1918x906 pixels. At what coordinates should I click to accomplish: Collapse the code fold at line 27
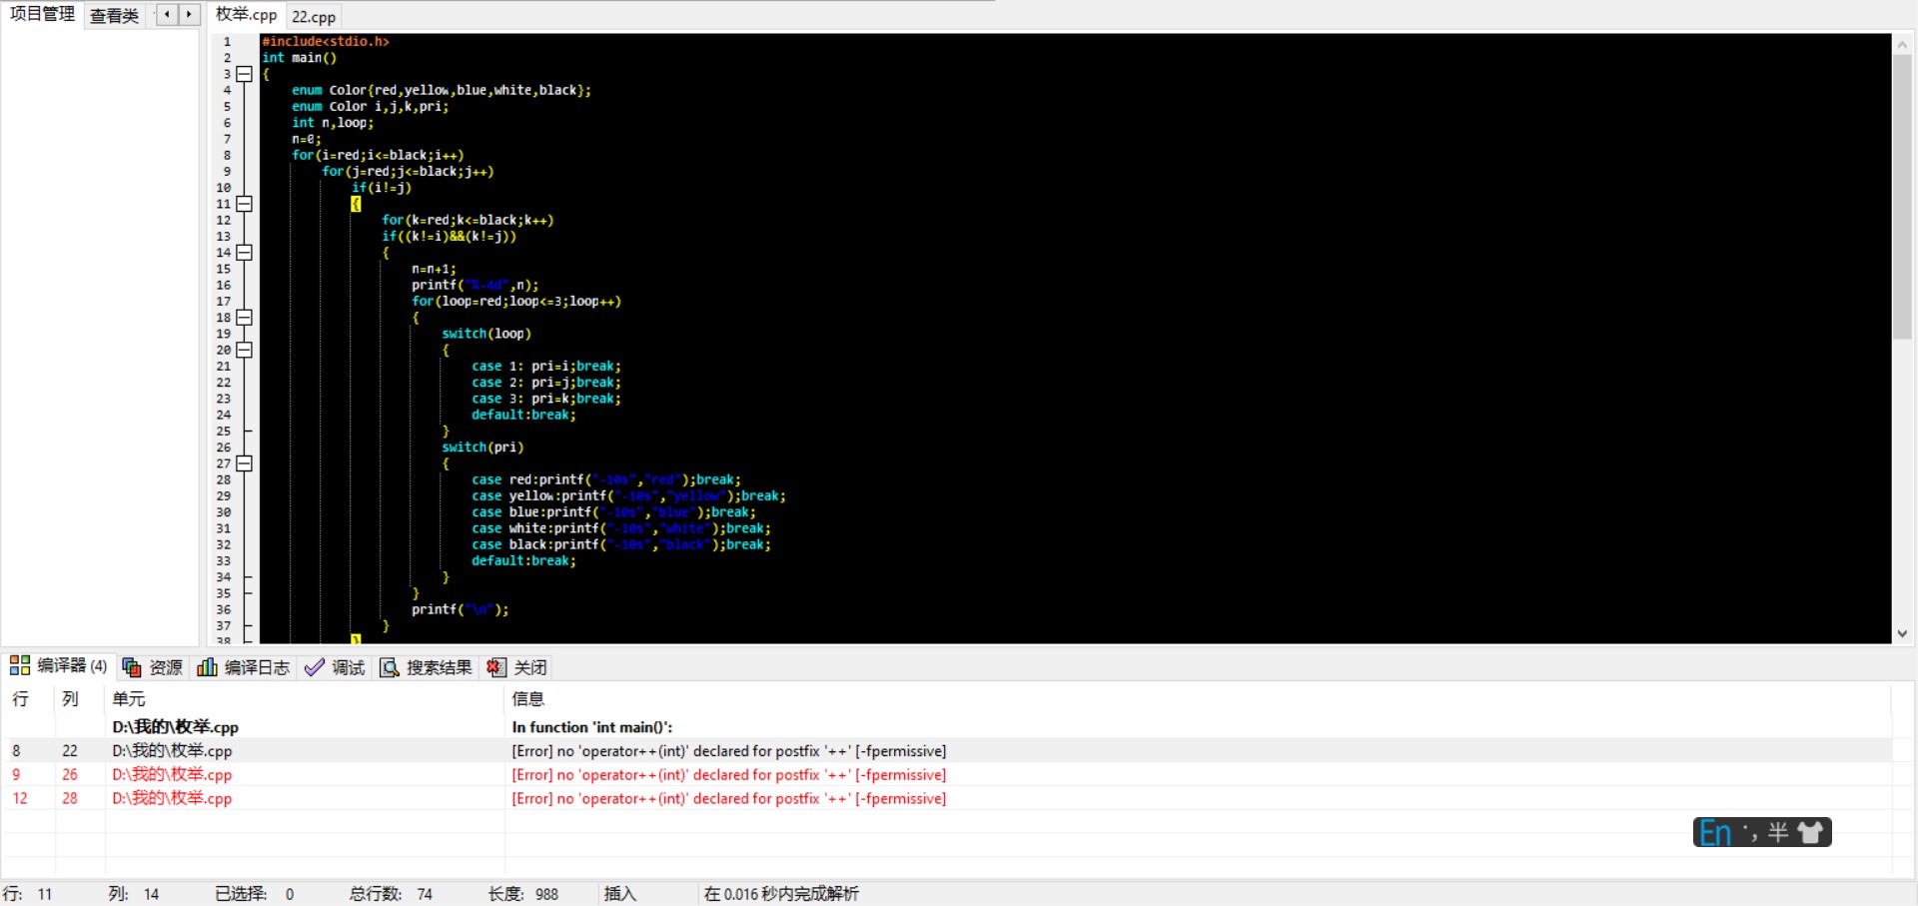pyautogui.click(x=244, y=463)
